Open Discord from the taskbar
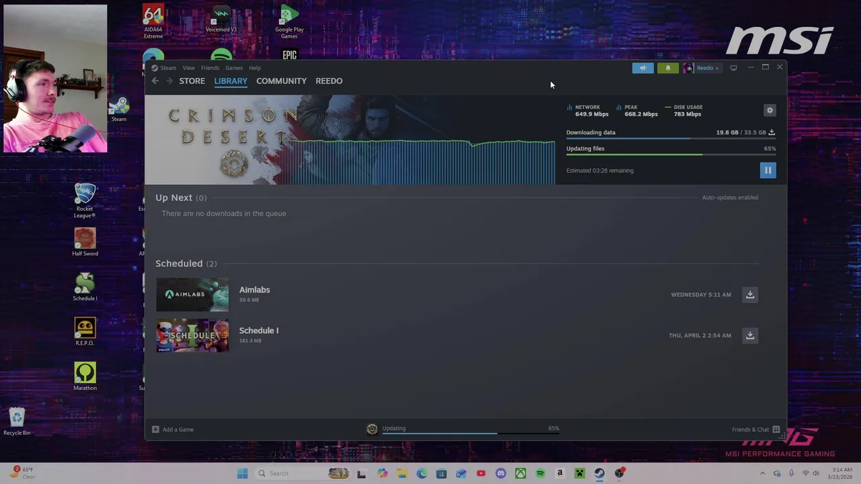This screenshot has height=484, width=861. [x=500, y=473]
